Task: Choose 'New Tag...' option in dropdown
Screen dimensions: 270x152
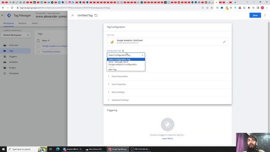Action: [126, 69]
